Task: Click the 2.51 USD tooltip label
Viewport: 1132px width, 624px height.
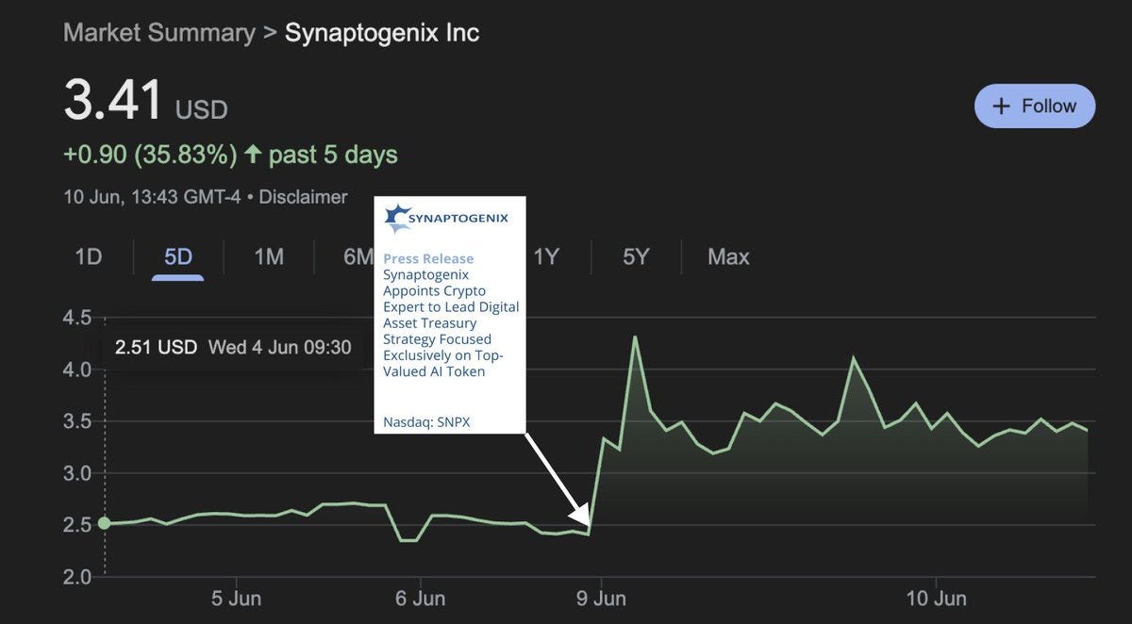Action: [156, 347]
